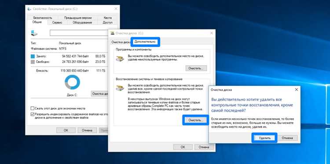Open the Доступ tab

click(x=107, y=22)
